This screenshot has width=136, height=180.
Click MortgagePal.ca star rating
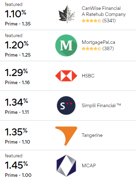(x=91, y=48)
